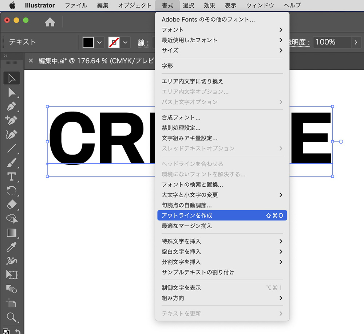This screenshot has width=364, height=334.
Task: Choose フォントの検索と置換
Action: (x=222, y=185)
